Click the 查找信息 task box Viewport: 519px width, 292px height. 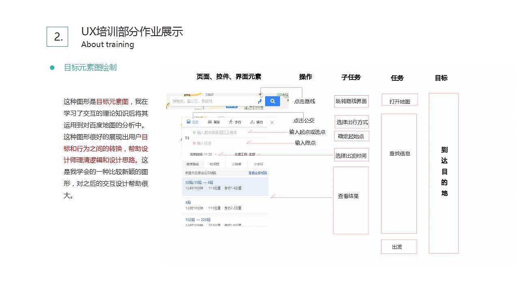399,174
